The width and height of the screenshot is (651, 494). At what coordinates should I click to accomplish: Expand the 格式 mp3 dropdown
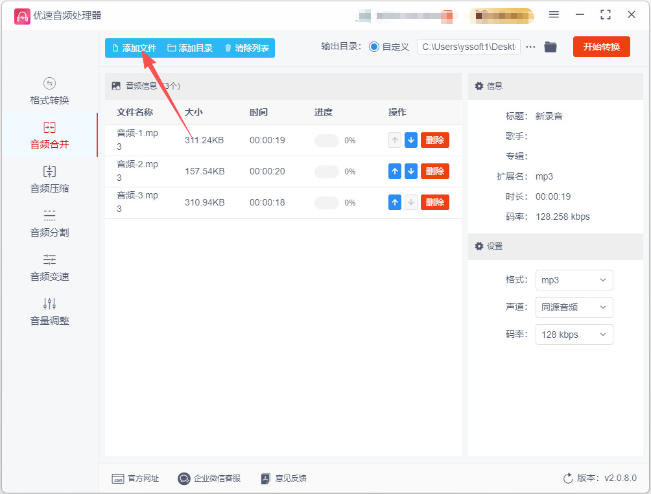pyautogui.click(x=574, y=280)
